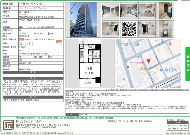Select the 物件名 property name text
Screen dimensions: 190x135
pos(33,8)
